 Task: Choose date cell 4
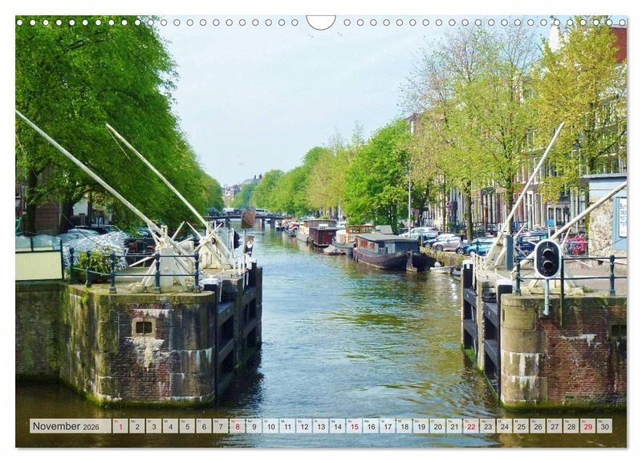(x=171, y=426)
